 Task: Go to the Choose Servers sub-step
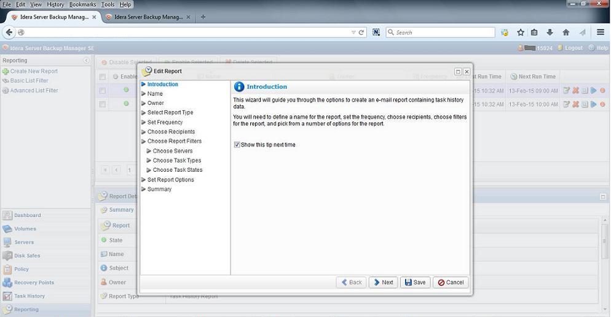[x=173, y=151]
